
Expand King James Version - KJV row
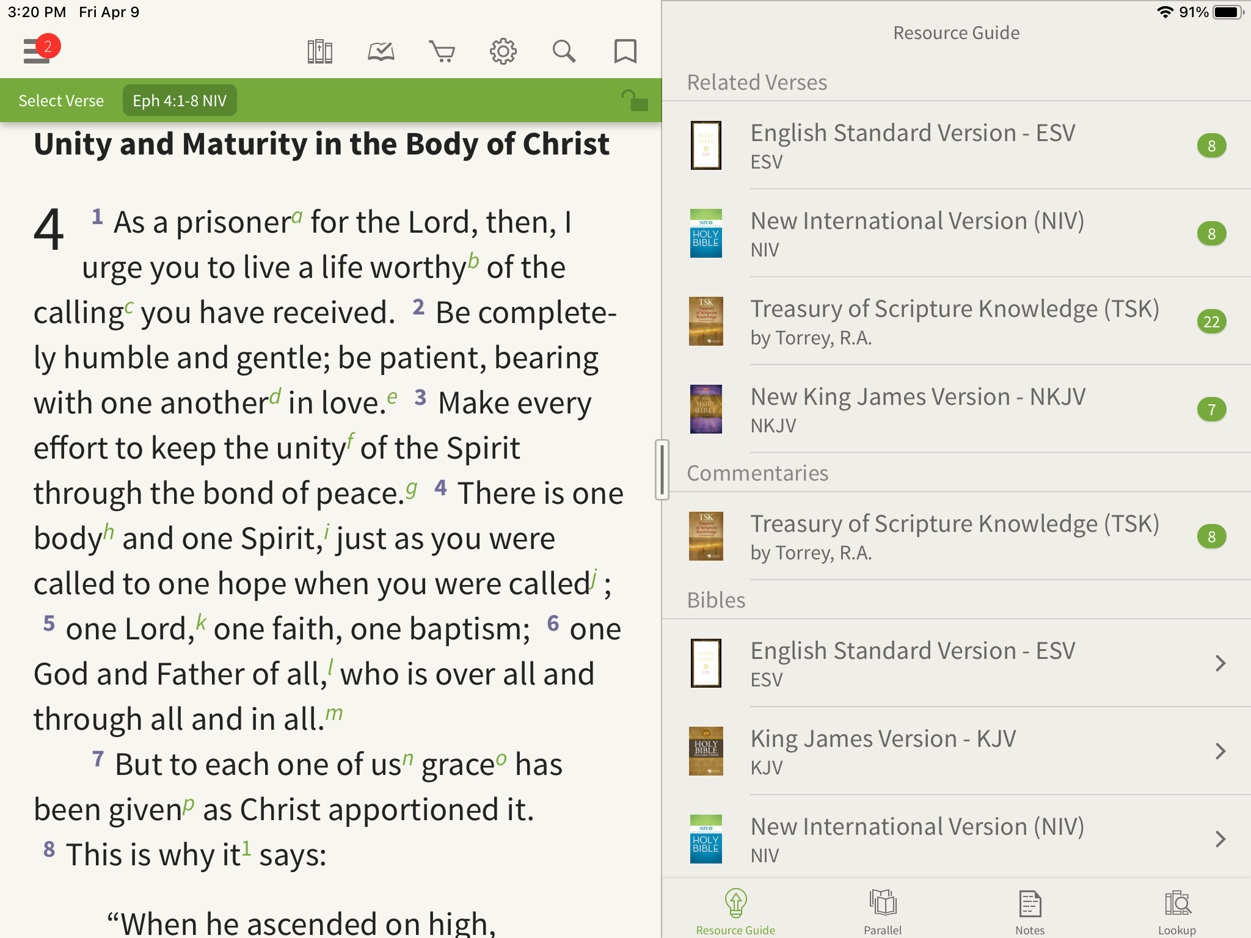pos(957,751)
